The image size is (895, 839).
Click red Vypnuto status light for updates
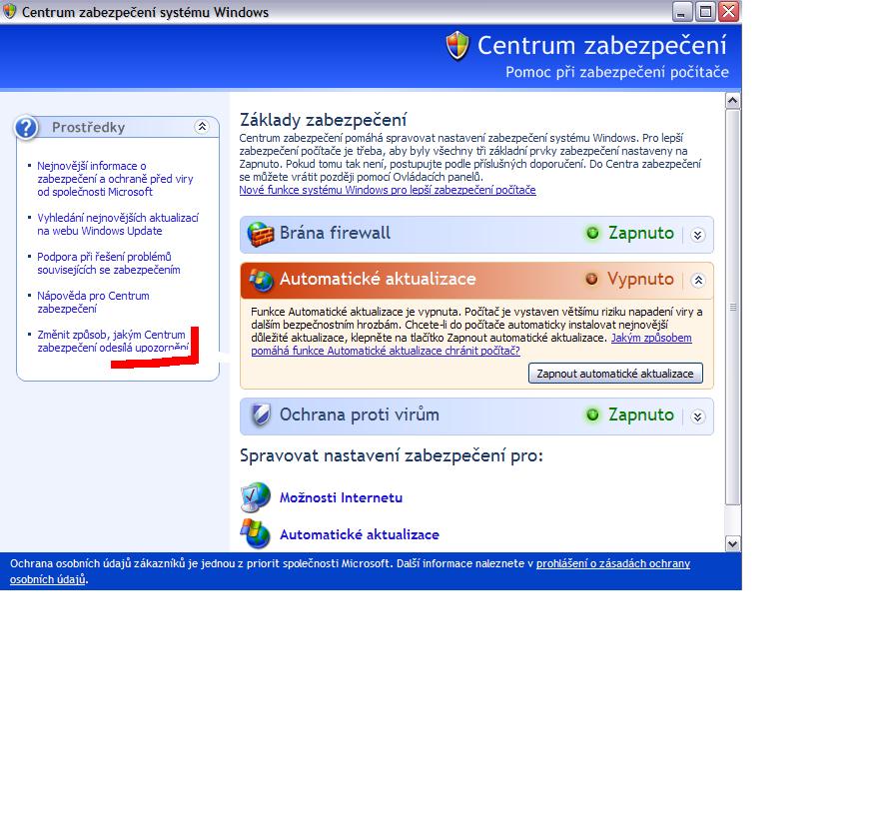click(591, 279)
